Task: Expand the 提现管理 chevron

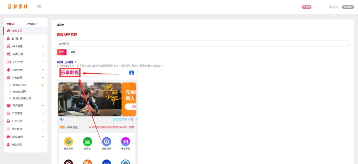Action: [x=43, y=129]
